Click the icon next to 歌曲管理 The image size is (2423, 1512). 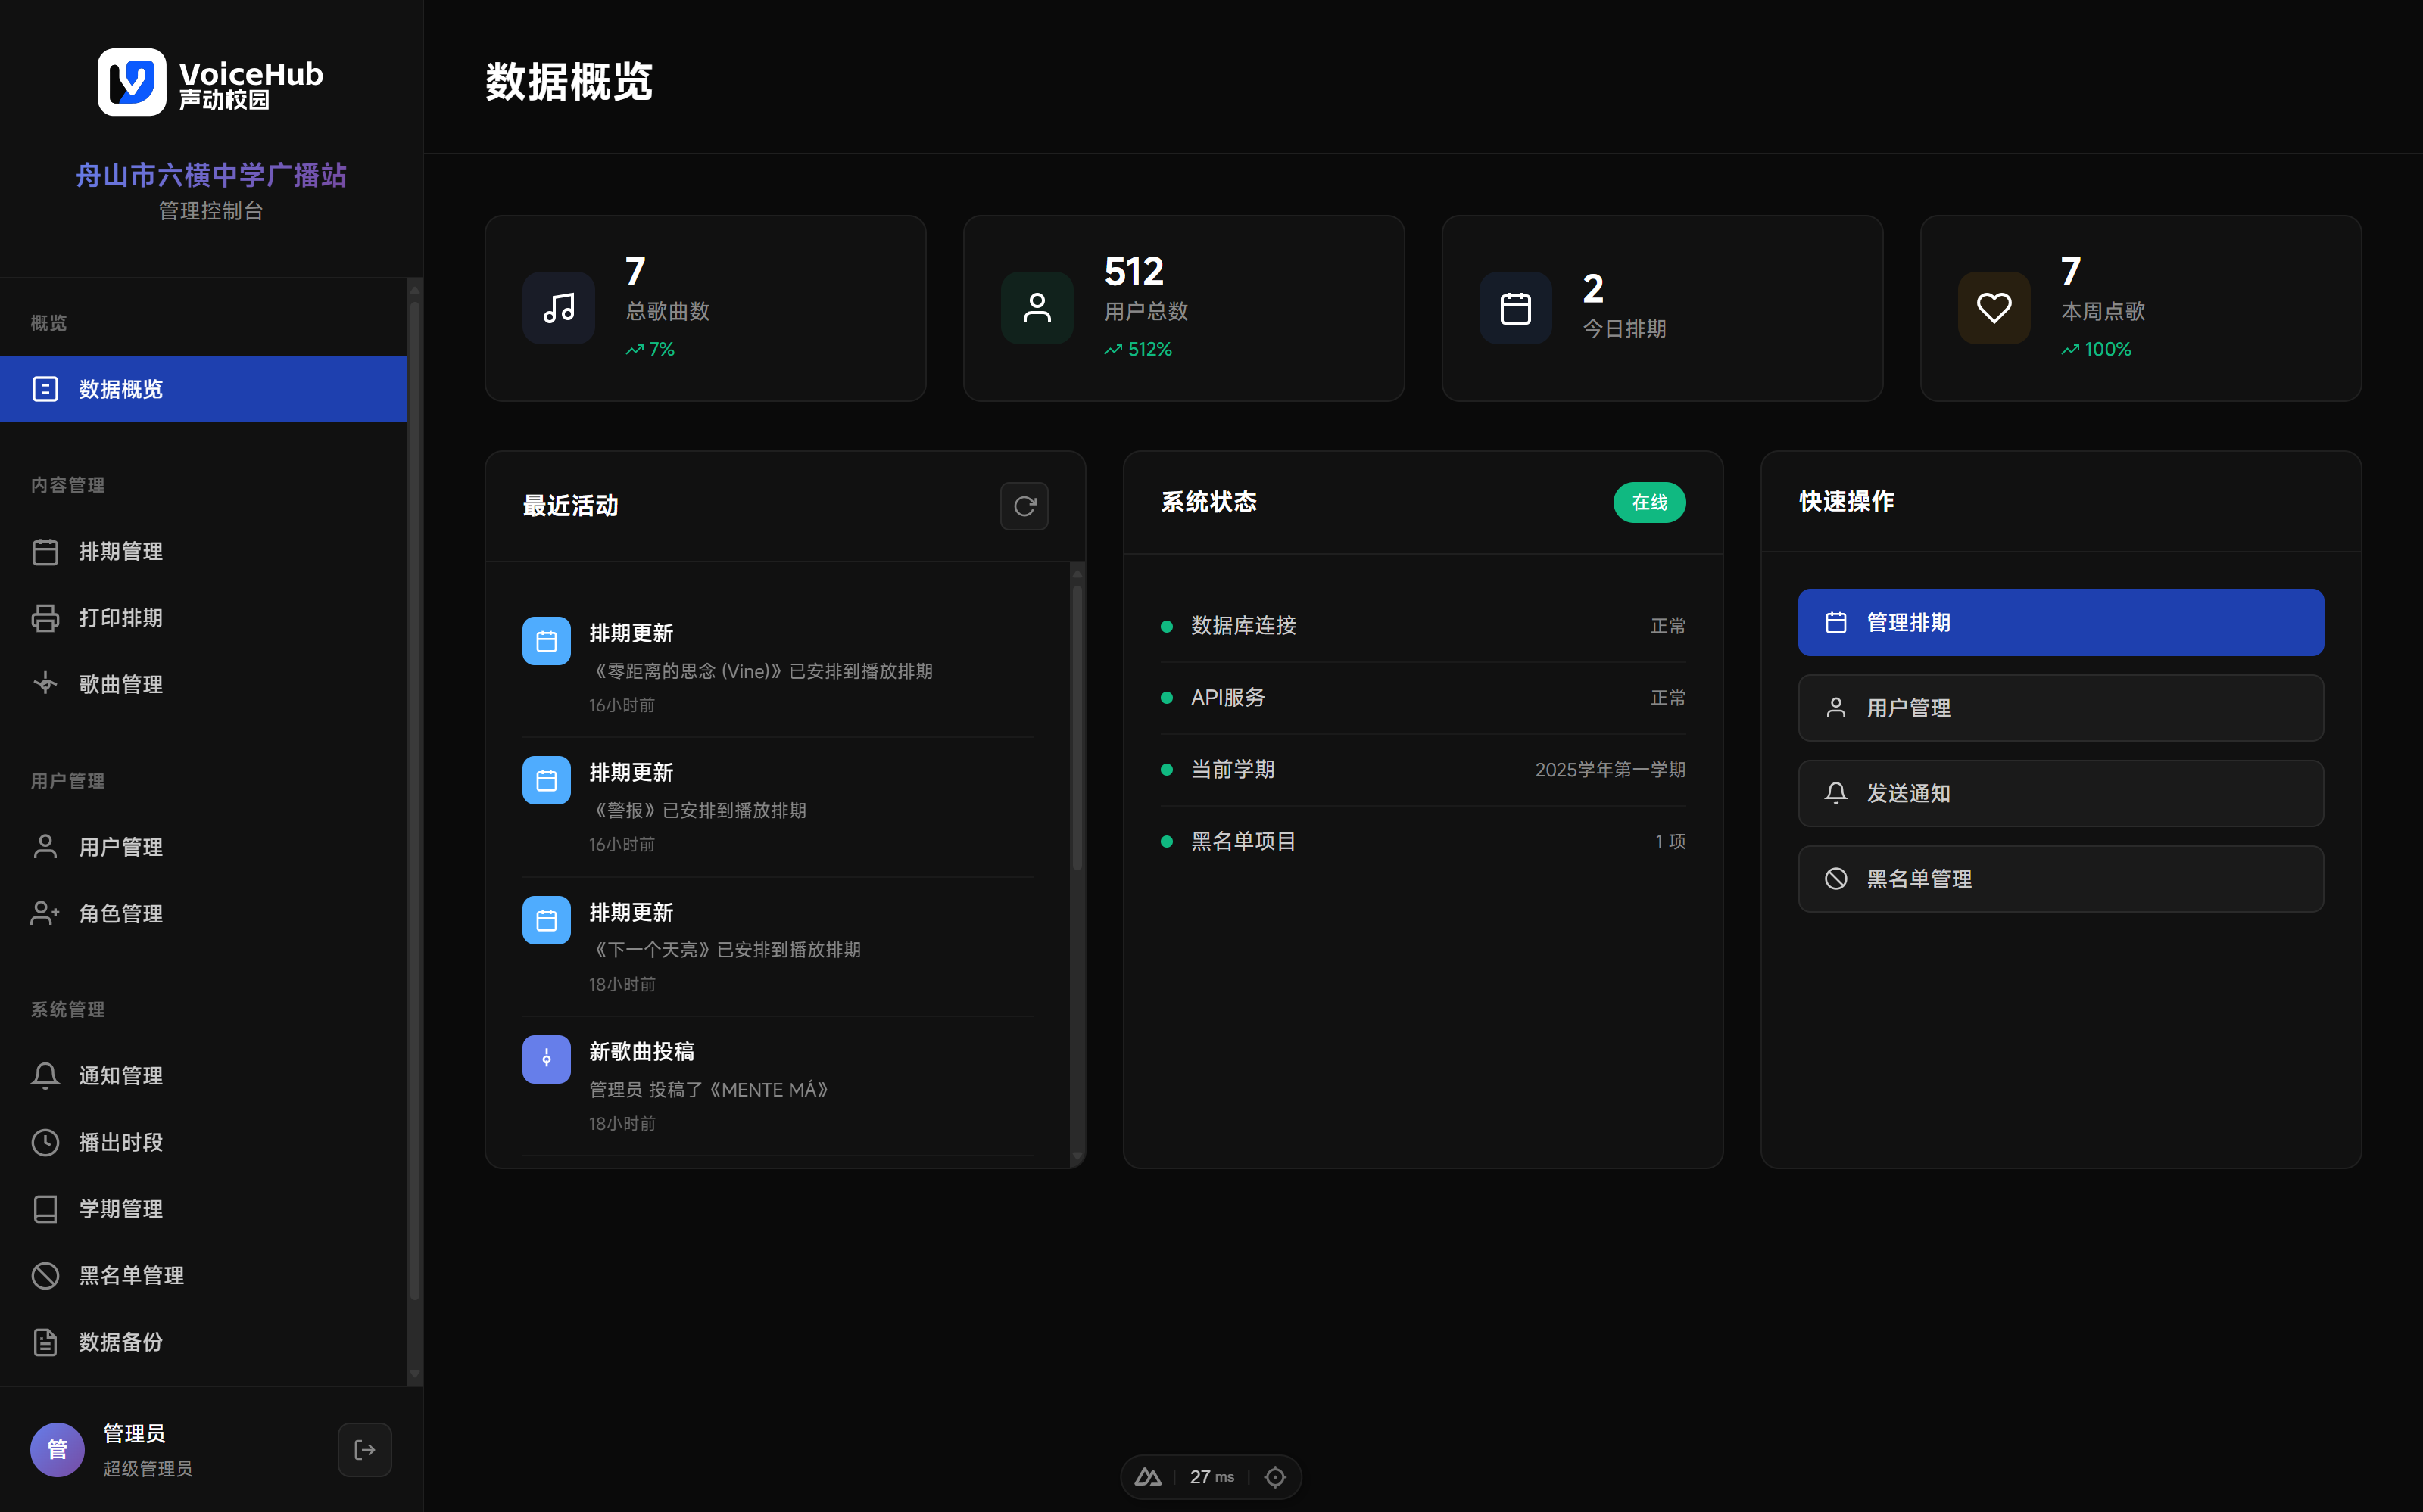pyautogui.click(x=45, y=684)
